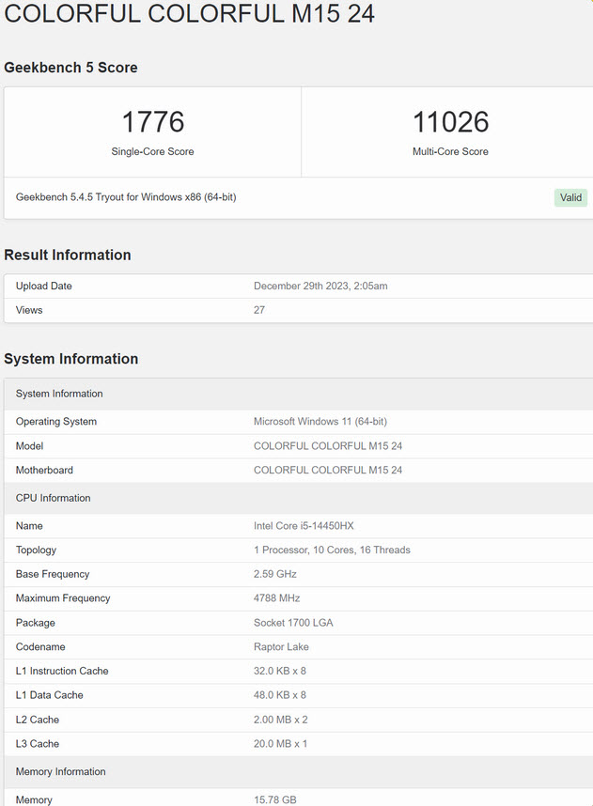Select the Raptor Lake value
593x806 pixels.
(281, 647)
